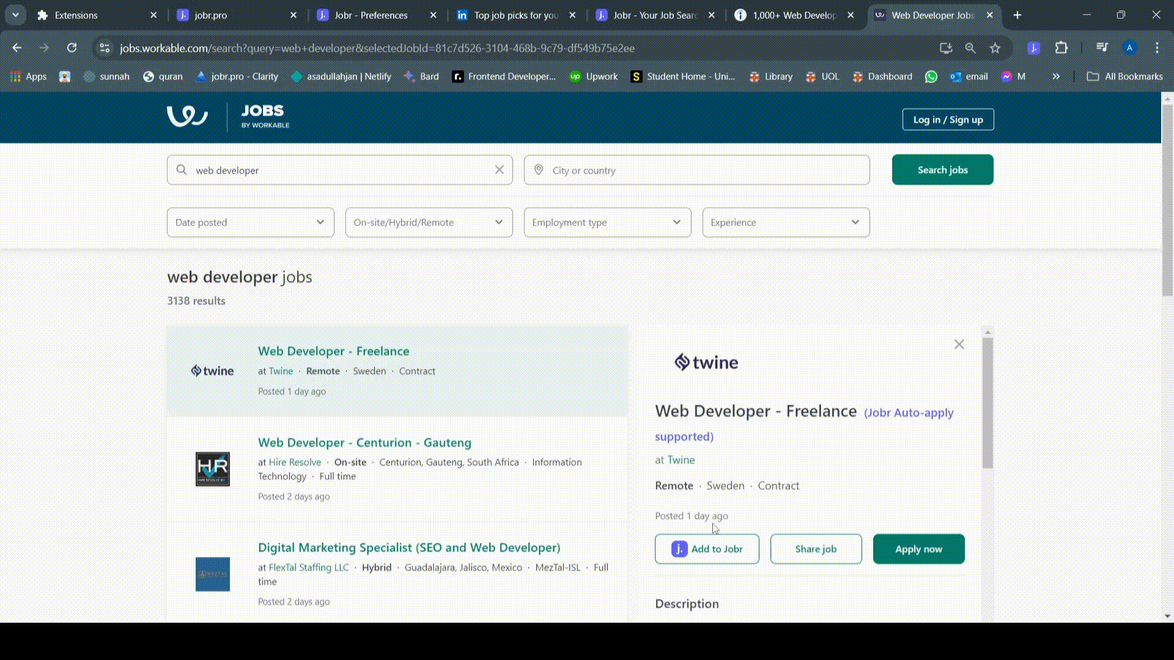This screenshot has width=1174, height=660.
Task: Expand the Experience dropdown
Action: pos(786,222)
